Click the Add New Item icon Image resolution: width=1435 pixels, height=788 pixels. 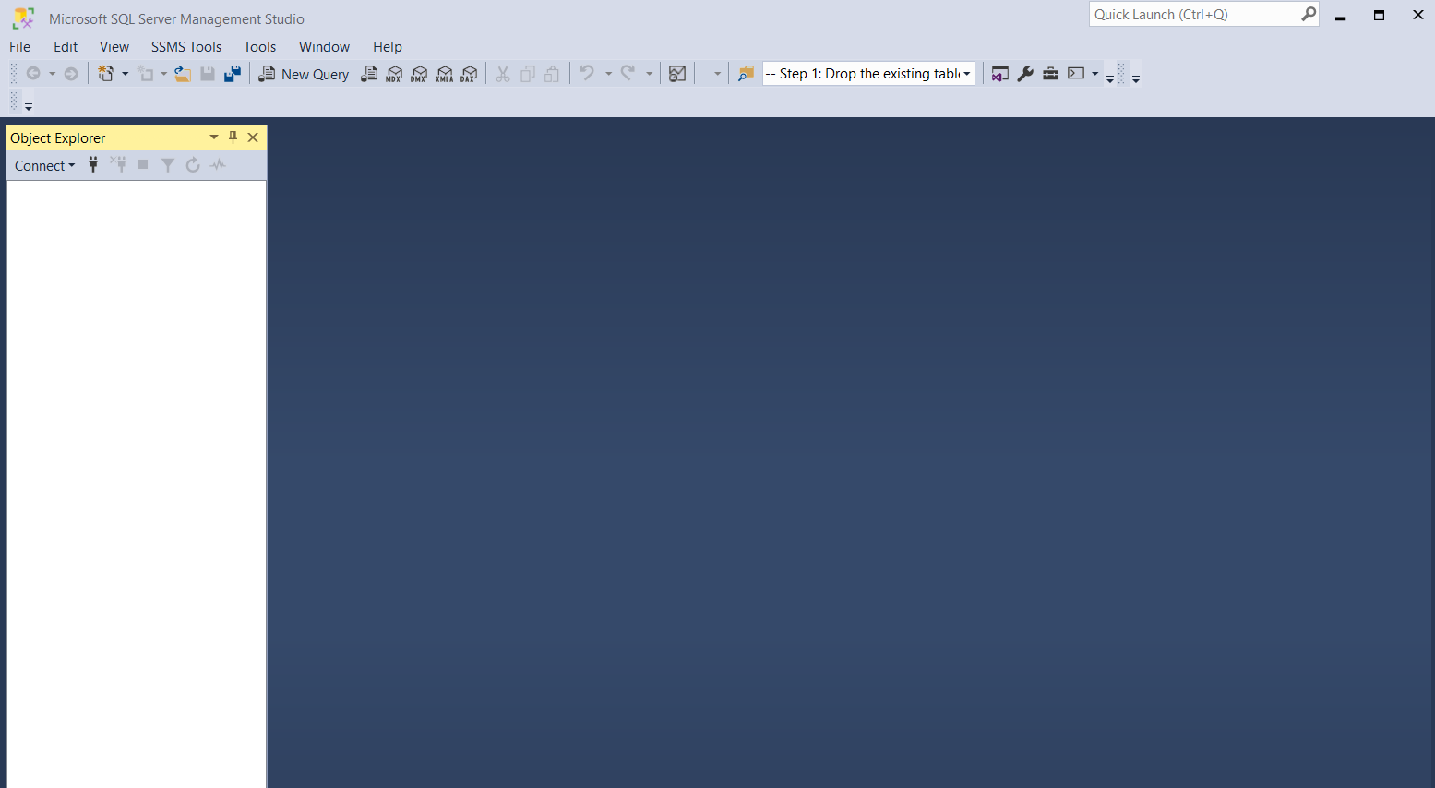pyautogui.click(x=146, y=74)
